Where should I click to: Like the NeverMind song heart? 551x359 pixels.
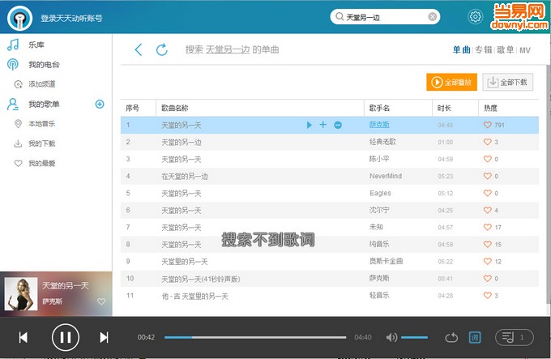(x=488, y=176)
